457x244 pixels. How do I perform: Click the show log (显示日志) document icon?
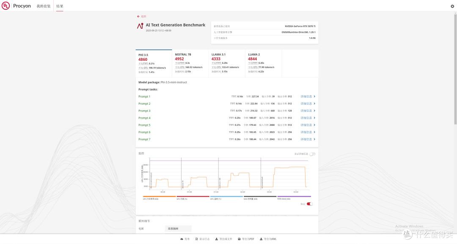(x=196, y=239)
